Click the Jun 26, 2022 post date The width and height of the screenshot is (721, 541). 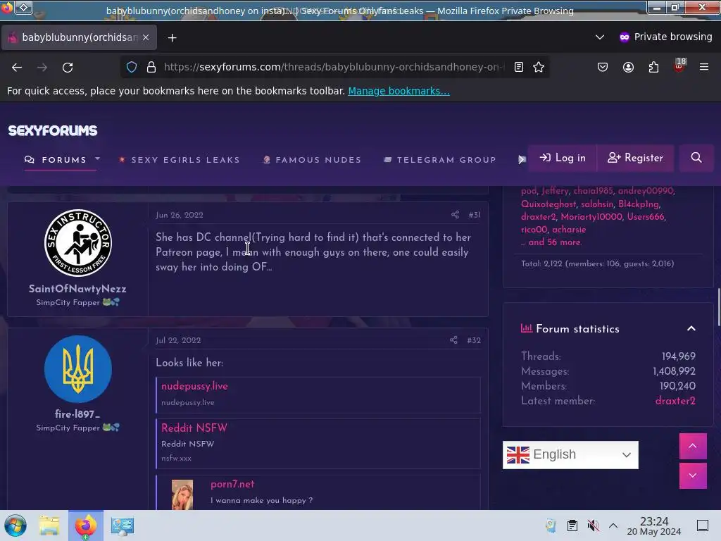tap(180, 215)
